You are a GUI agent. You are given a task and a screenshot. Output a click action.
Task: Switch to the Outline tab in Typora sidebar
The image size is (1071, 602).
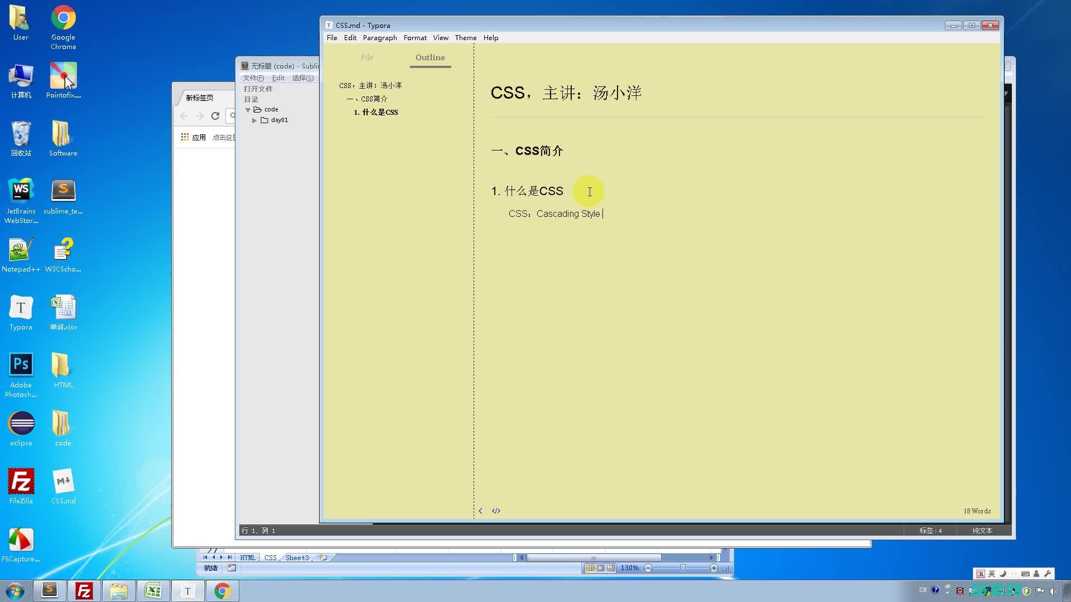pos(430,57)
